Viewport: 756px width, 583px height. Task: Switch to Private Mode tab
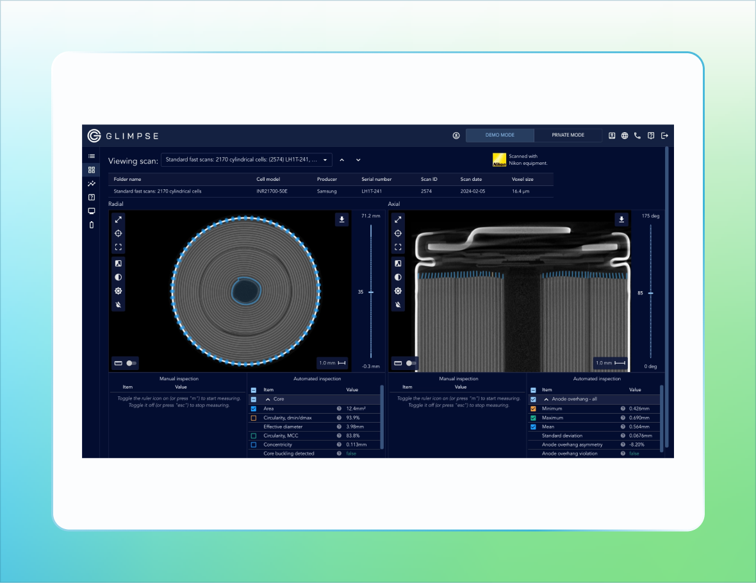[568, 135]
